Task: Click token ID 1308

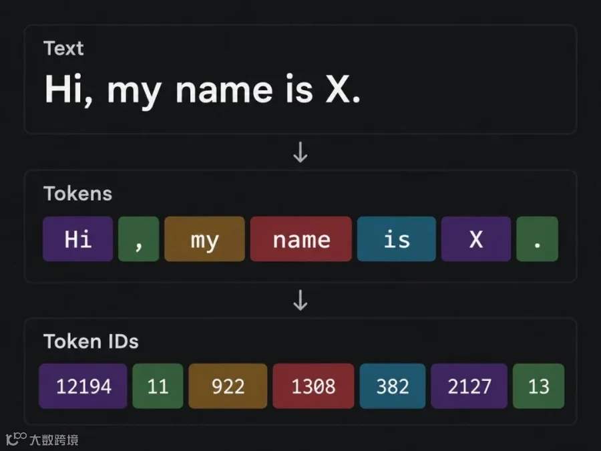Action: (x=314, y=386)
